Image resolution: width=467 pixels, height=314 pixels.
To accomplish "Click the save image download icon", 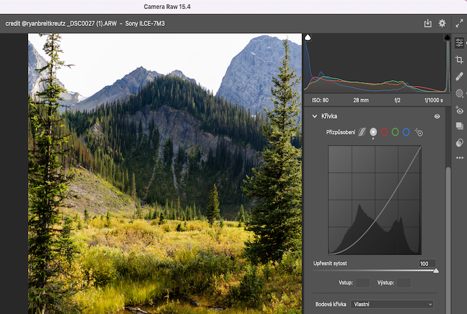I will (x=428, y=23).
